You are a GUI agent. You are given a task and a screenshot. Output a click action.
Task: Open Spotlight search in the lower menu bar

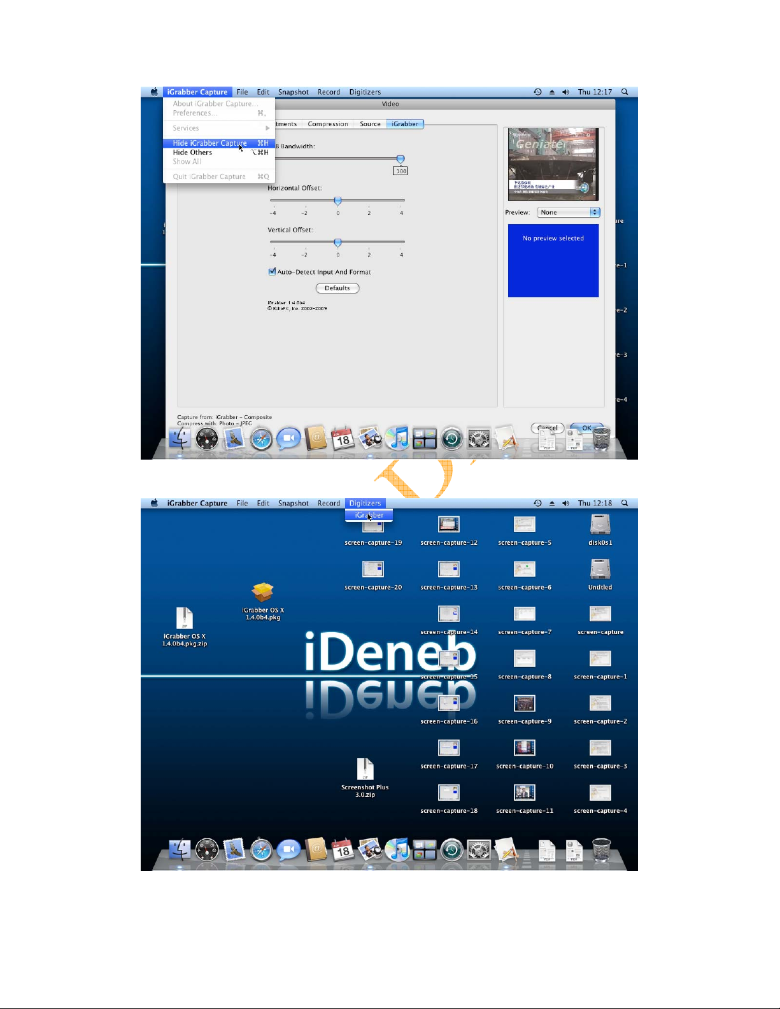[625, 503]
